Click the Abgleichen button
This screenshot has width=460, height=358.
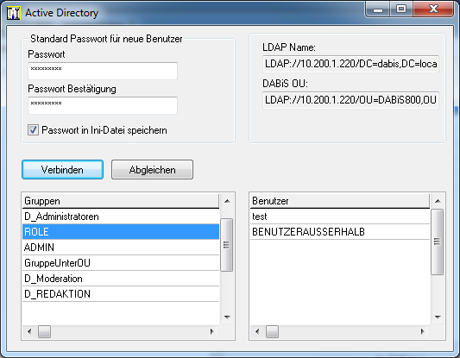tap(152, 169)
